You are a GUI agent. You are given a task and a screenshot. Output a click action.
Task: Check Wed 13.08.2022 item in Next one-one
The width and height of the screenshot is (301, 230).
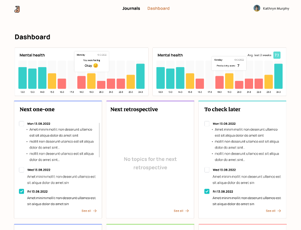(22, 170)
